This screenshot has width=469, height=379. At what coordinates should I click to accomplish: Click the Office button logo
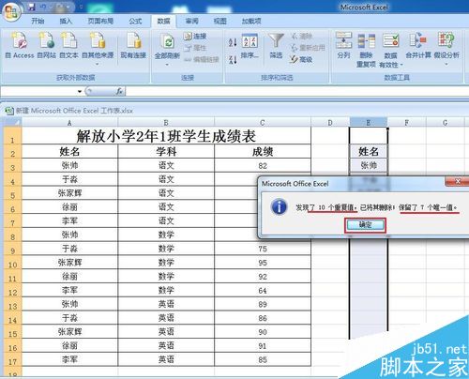coord(11,12)
